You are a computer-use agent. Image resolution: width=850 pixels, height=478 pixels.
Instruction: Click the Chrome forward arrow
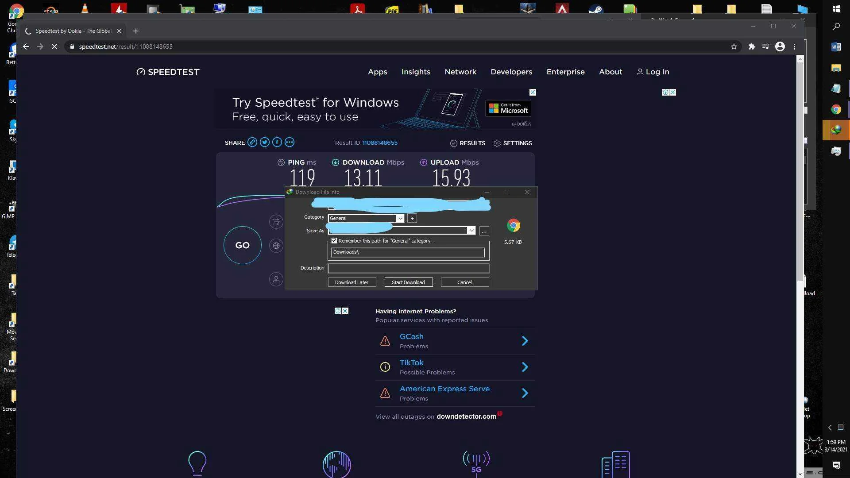click(x=40, y=46)
